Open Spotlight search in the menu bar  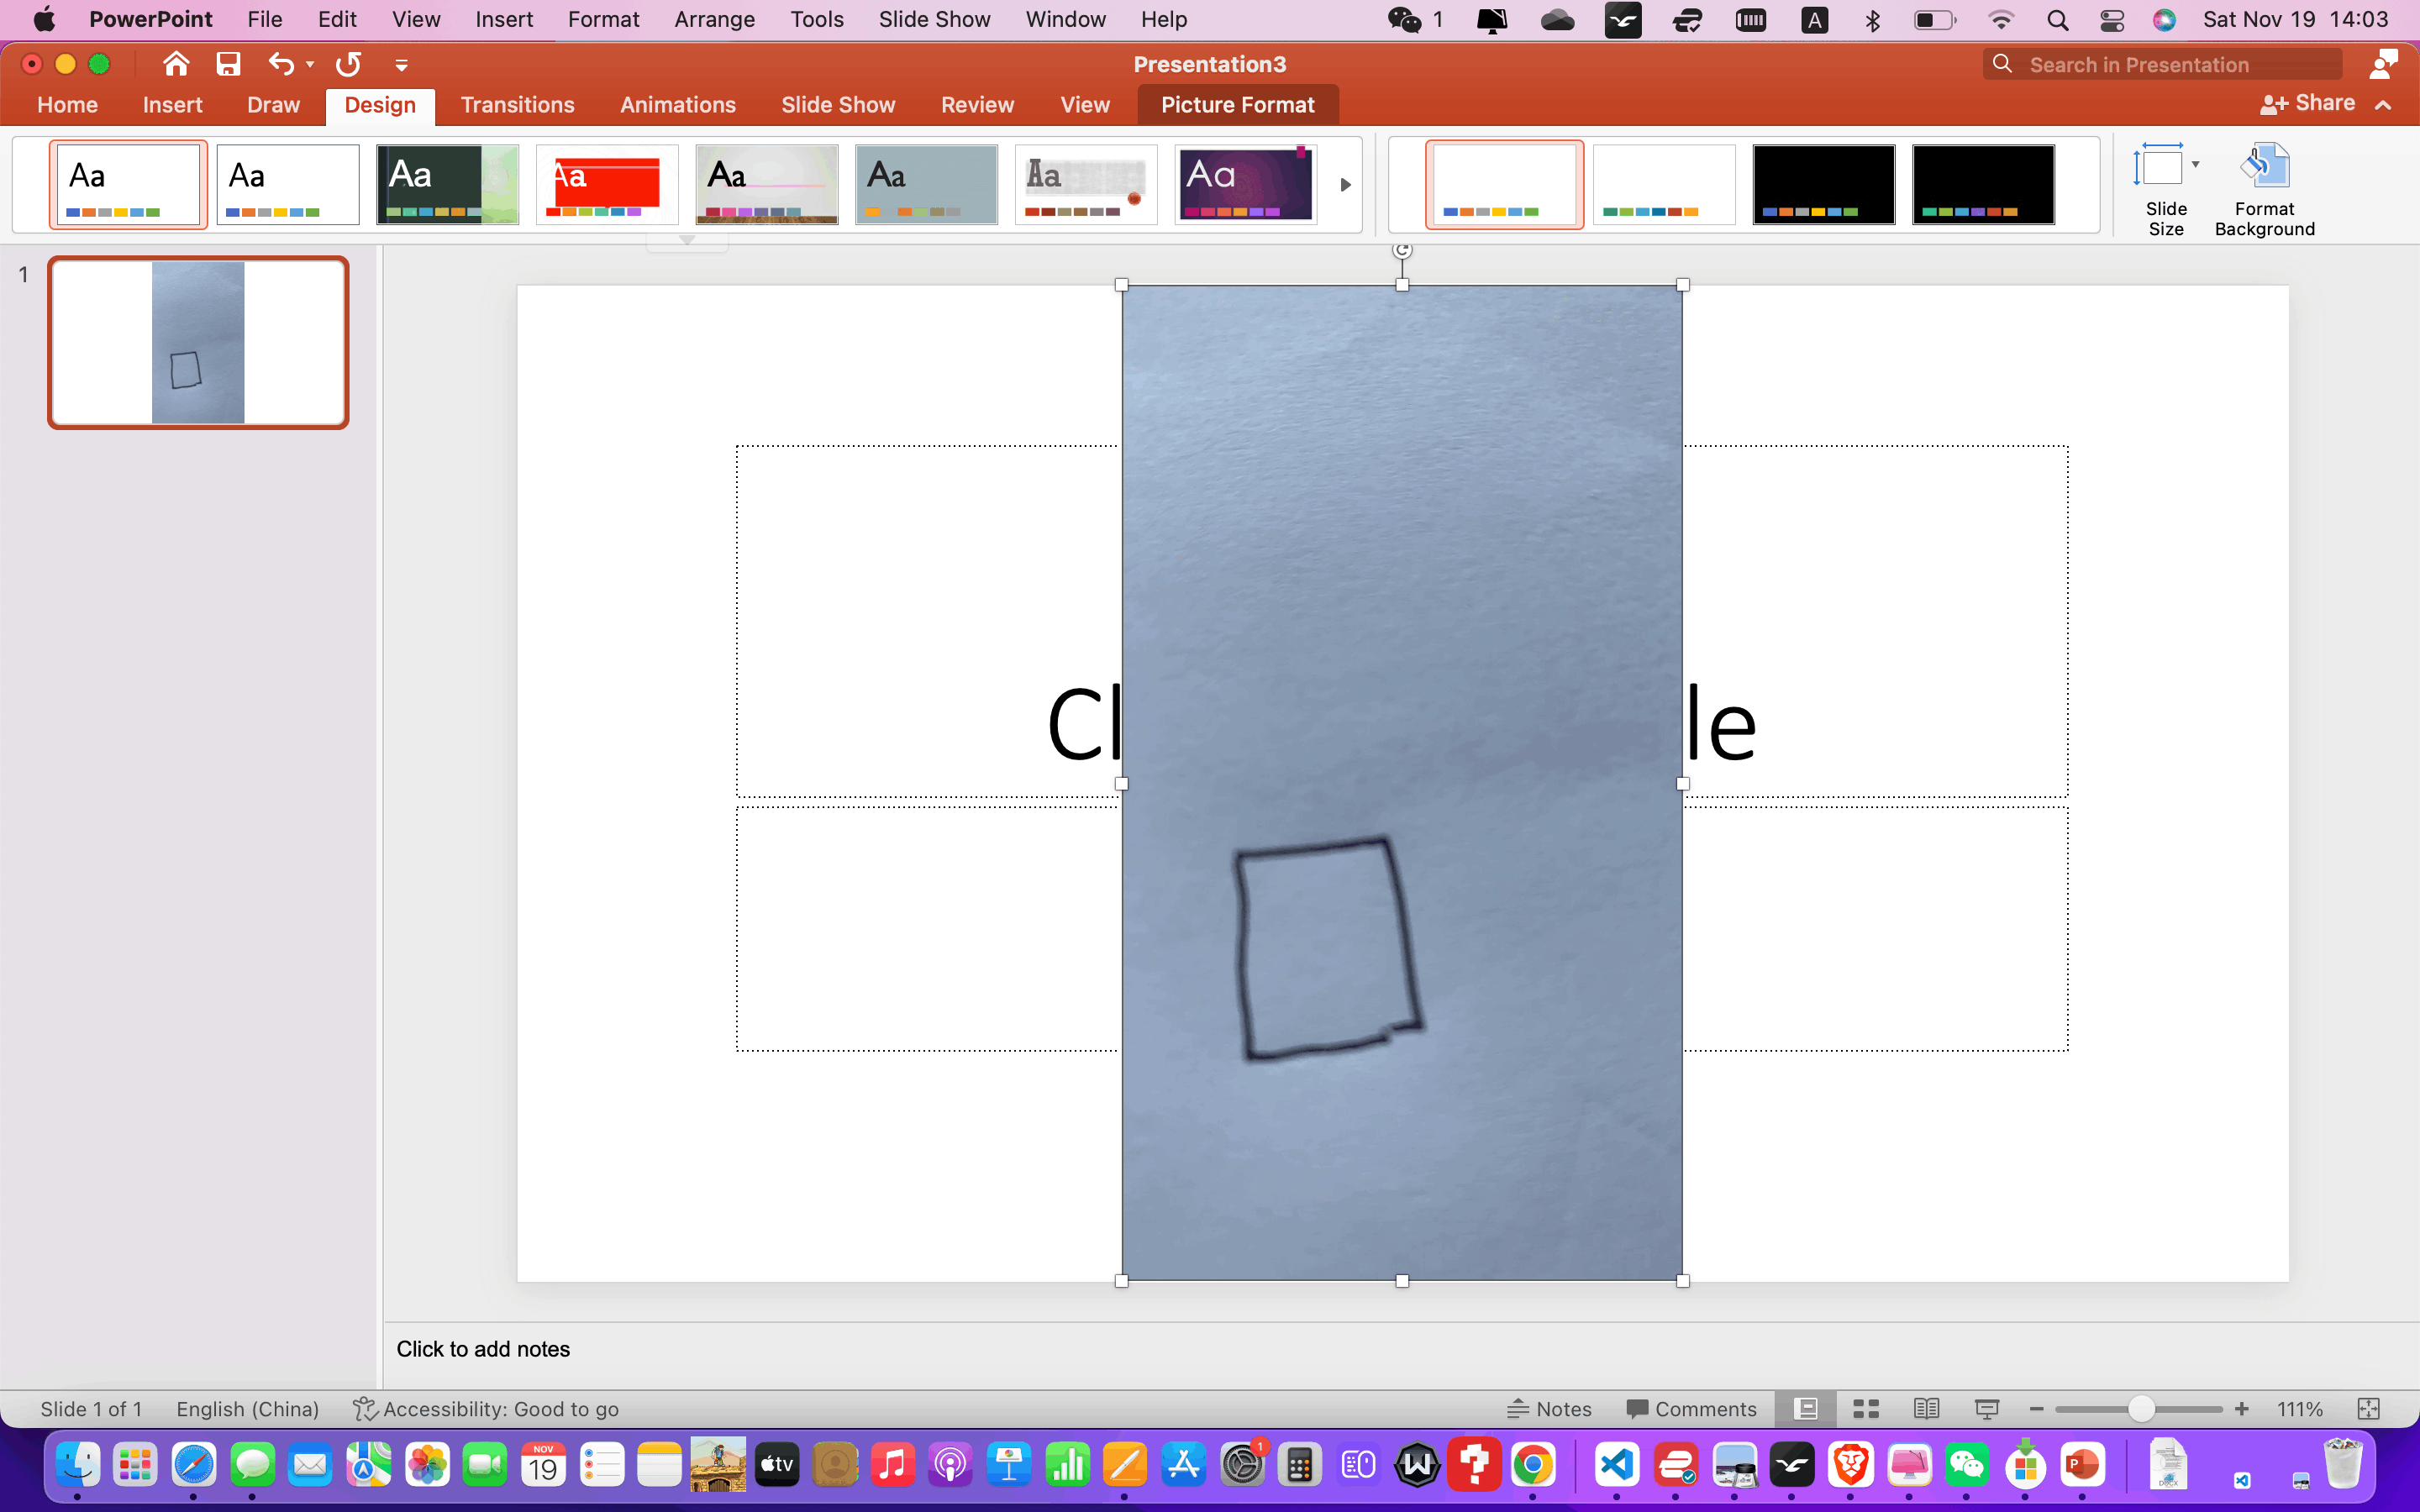tap(2057, 20)
